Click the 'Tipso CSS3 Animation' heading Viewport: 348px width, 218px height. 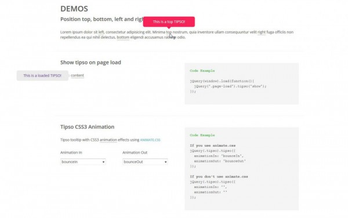87,127
